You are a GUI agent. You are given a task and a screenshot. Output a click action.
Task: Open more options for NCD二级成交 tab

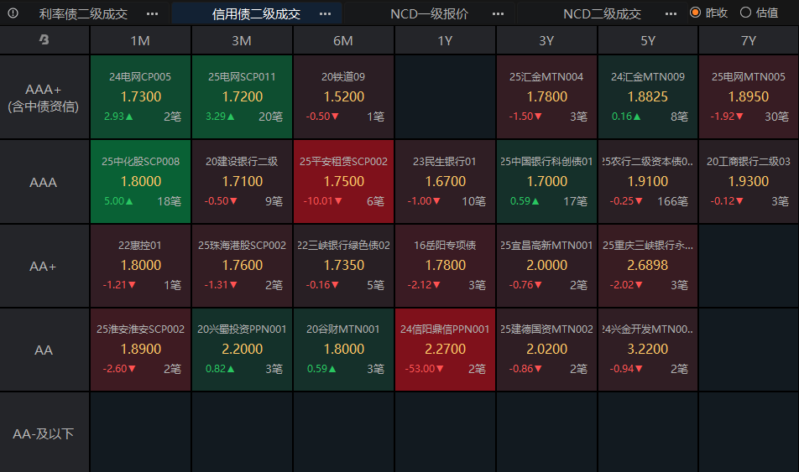pos(671,13)
